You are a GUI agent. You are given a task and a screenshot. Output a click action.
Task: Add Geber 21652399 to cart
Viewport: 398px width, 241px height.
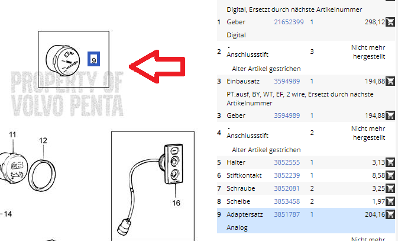pos(390,22)
